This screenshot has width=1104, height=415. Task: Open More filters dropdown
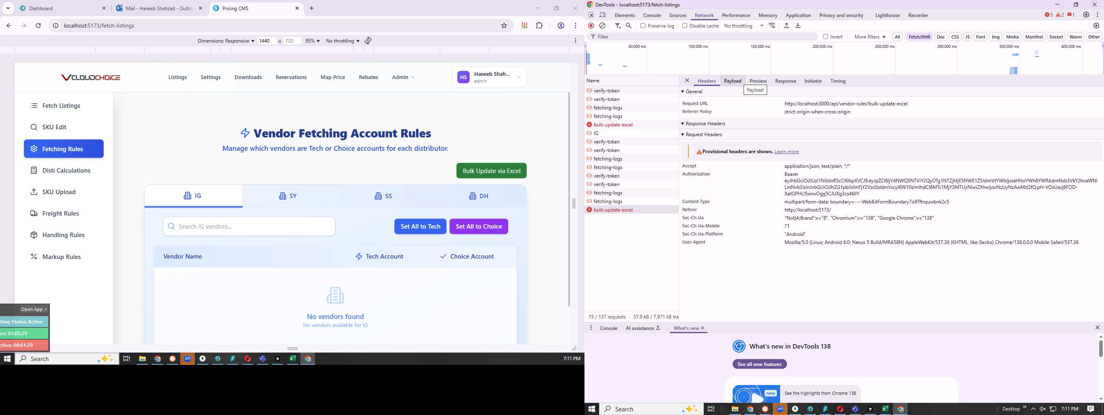point(869,37)
